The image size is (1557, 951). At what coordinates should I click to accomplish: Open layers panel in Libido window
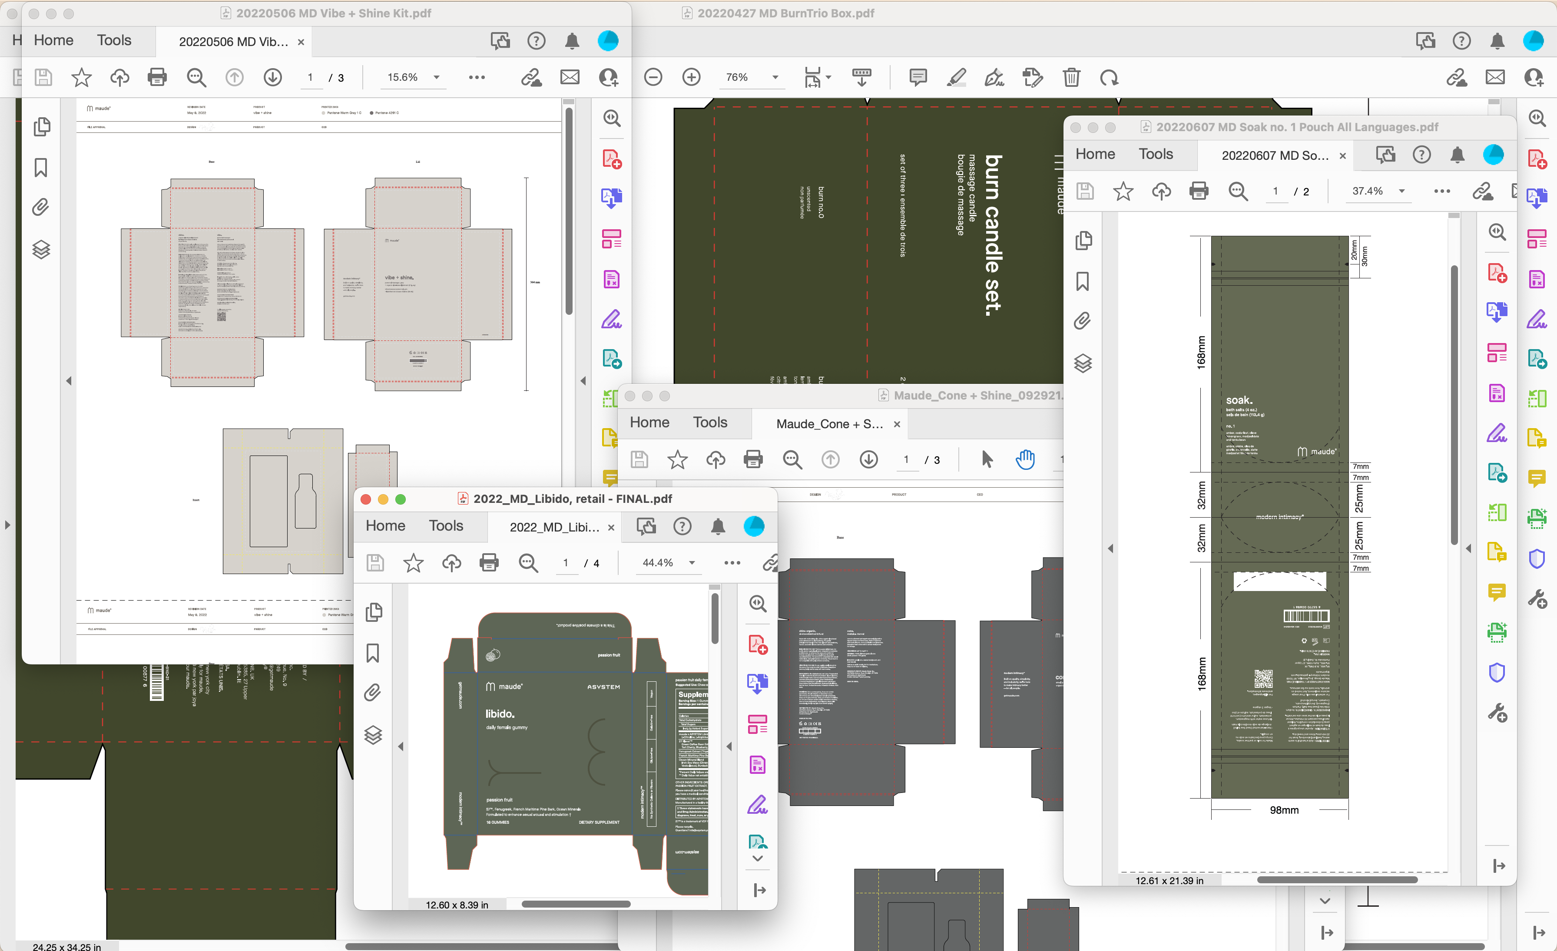coord(374,734)
